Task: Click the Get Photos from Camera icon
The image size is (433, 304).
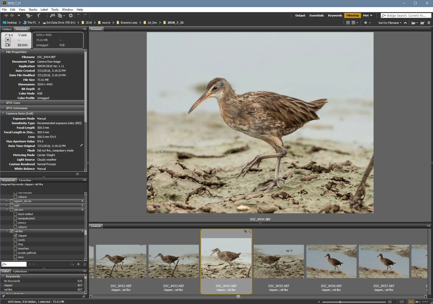Action: 52,16
